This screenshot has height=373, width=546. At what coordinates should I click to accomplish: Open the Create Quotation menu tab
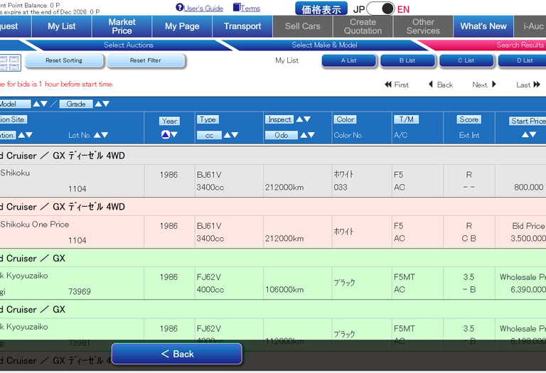click(363, 26)
